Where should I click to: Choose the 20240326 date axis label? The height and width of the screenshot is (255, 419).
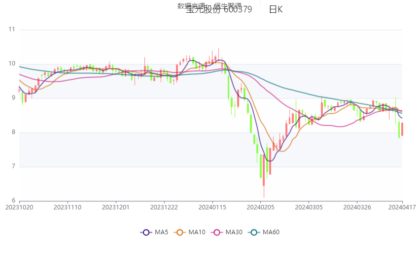357,208
